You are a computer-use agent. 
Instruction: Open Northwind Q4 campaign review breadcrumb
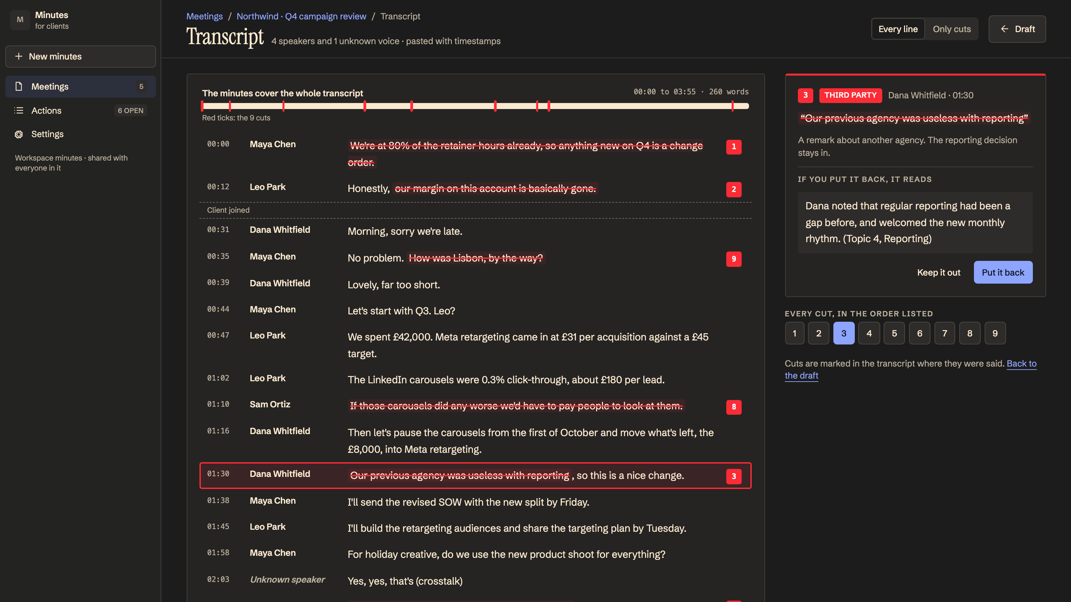[x=302, y=16]
